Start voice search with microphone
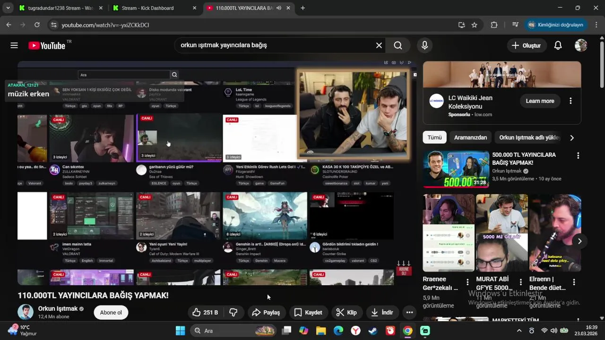Screen dimensions: 605x340 click(424, 45)
